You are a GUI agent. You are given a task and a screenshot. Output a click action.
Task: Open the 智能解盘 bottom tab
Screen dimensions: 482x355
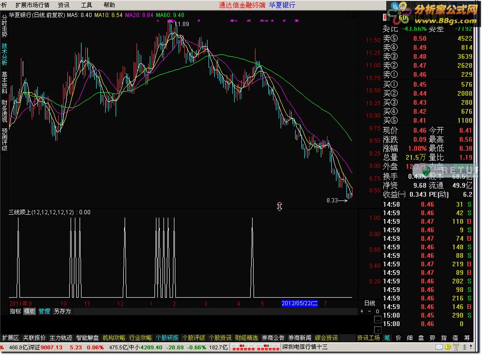(x=88, y=338)
